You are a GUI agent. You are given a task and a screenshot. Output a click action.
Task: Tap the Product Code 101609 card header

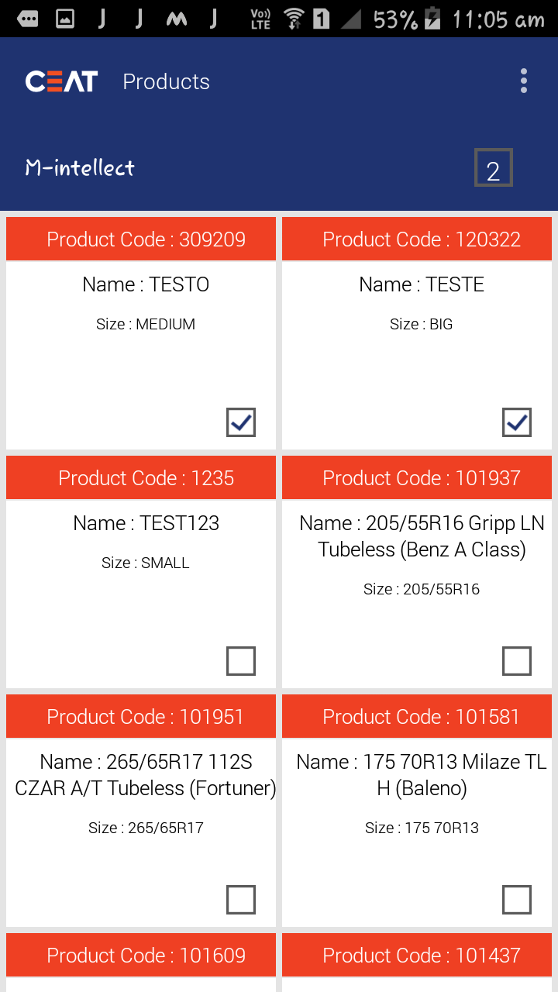click(141, 956)
